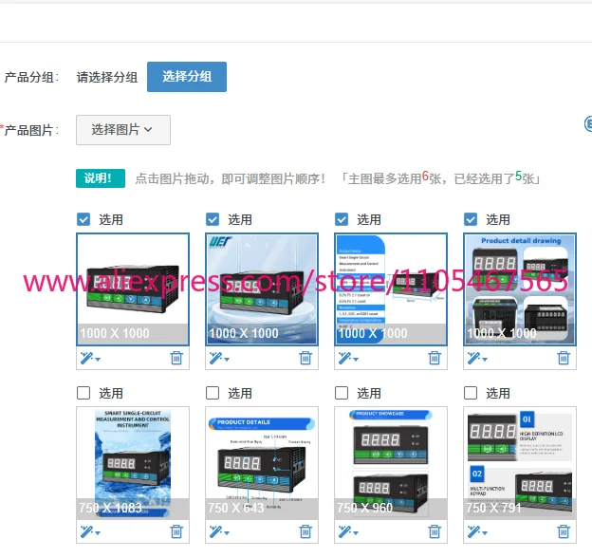This screenshot has width=592, height=558.
Task: Open magic wand edit menu under Product detail drawing
Action: pyautogui.click(x=477, y=358)
